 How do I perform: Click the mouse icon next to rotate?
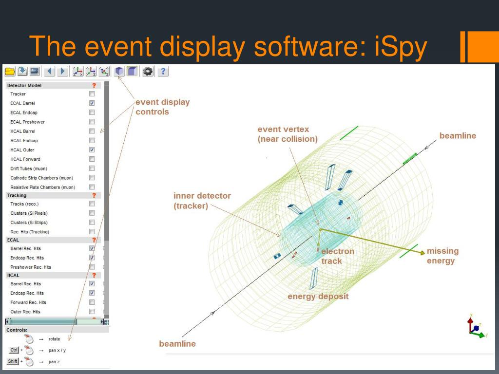pos(29,339)
